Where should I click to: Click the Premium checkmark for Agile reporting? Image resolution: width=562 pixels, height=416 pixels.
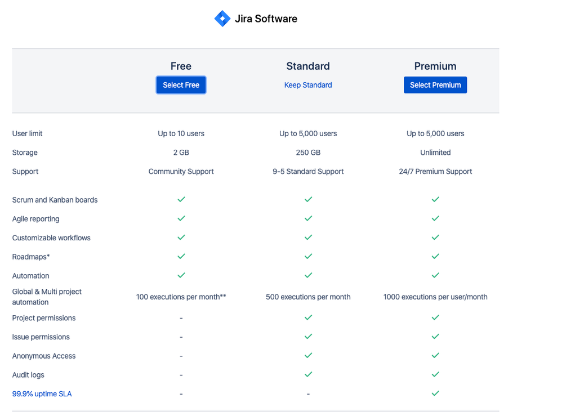pyautogui.click(x=435, y=218)
